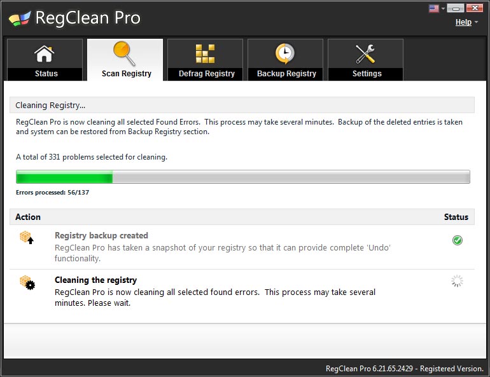The height and width of the screenshot is (377, 490).
Task: Click the Cleaning Registry header bar
Action: point(242,105)
